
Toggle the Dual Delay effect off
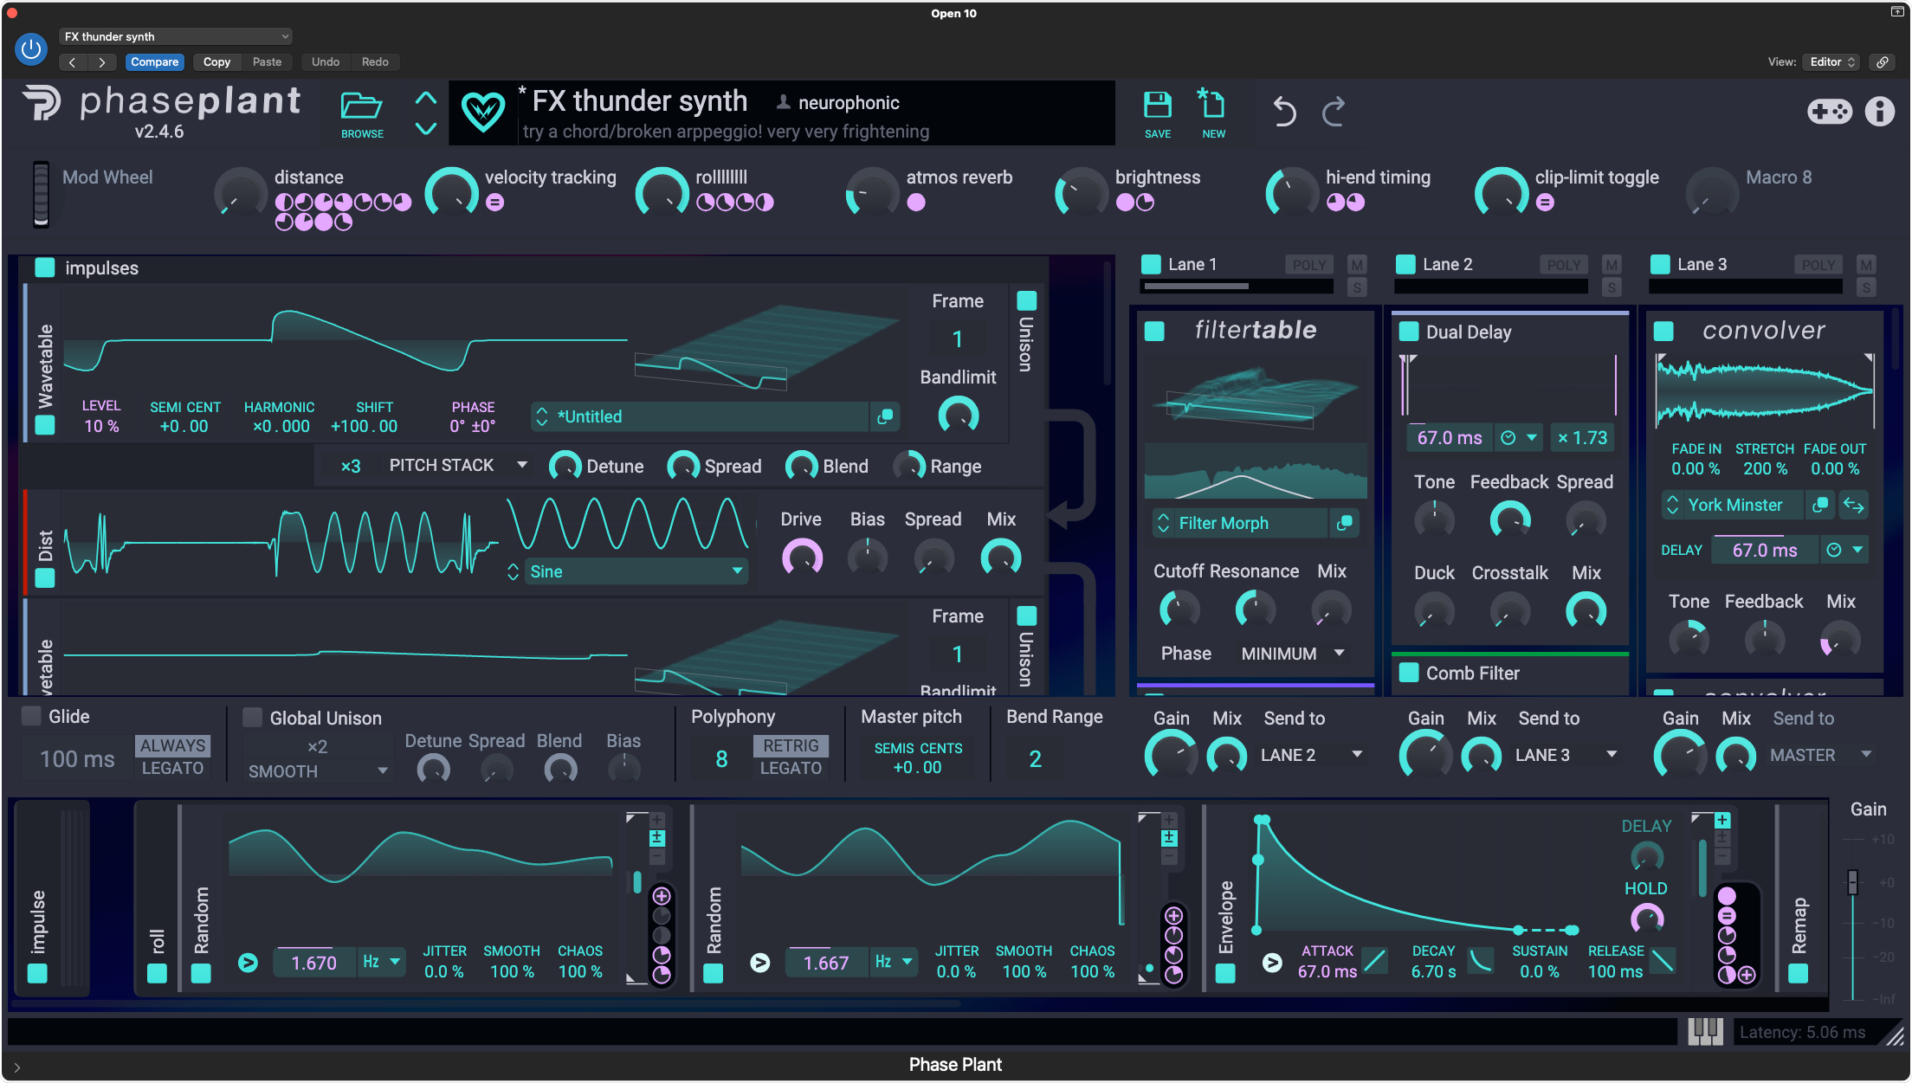[x=1409, y=332]
